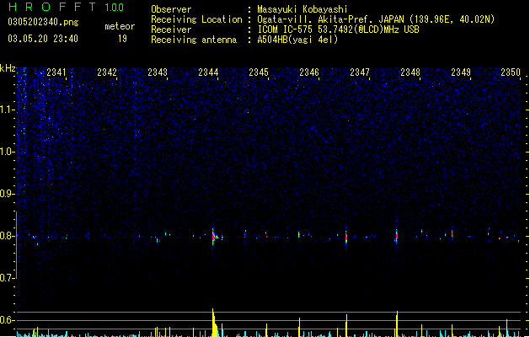Screen dimensions: 530x337
Task: Click the yellow spike under 2348
Action: point(397,324)
